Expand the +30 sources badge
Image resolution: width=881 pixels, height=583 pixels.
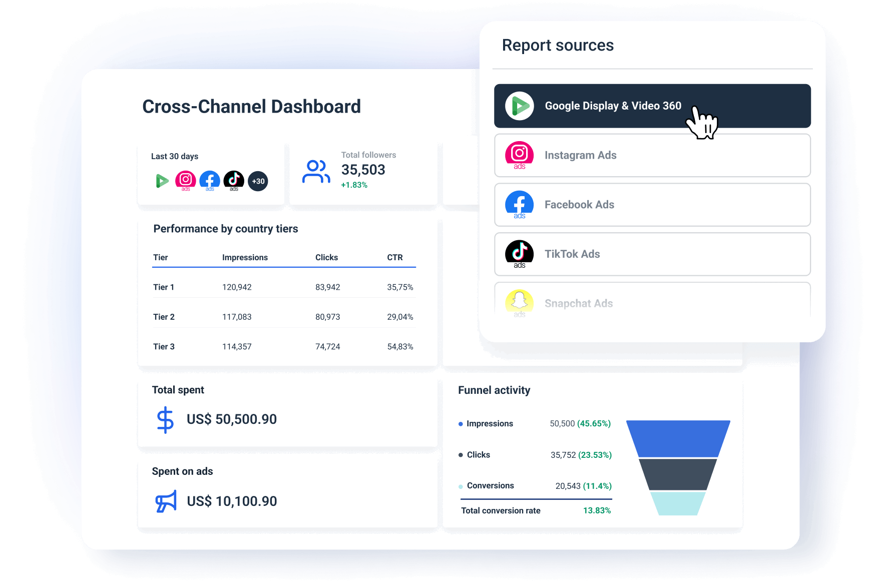(x=258, y=181)
